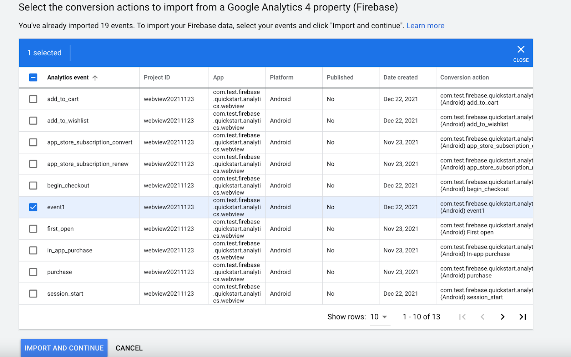Select the add_to_cart event checkbox
Screen dimensions: 571x357
[33, 99]
